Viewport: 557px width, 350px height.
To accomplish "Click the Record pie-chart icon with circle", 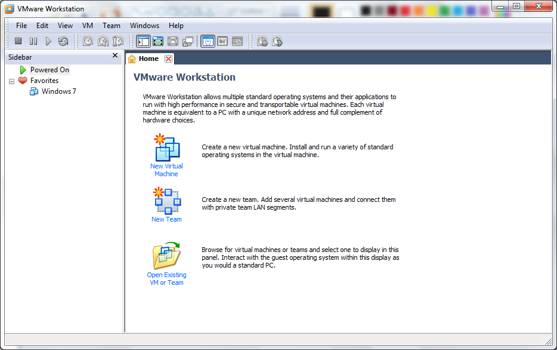I will (262, 42).
